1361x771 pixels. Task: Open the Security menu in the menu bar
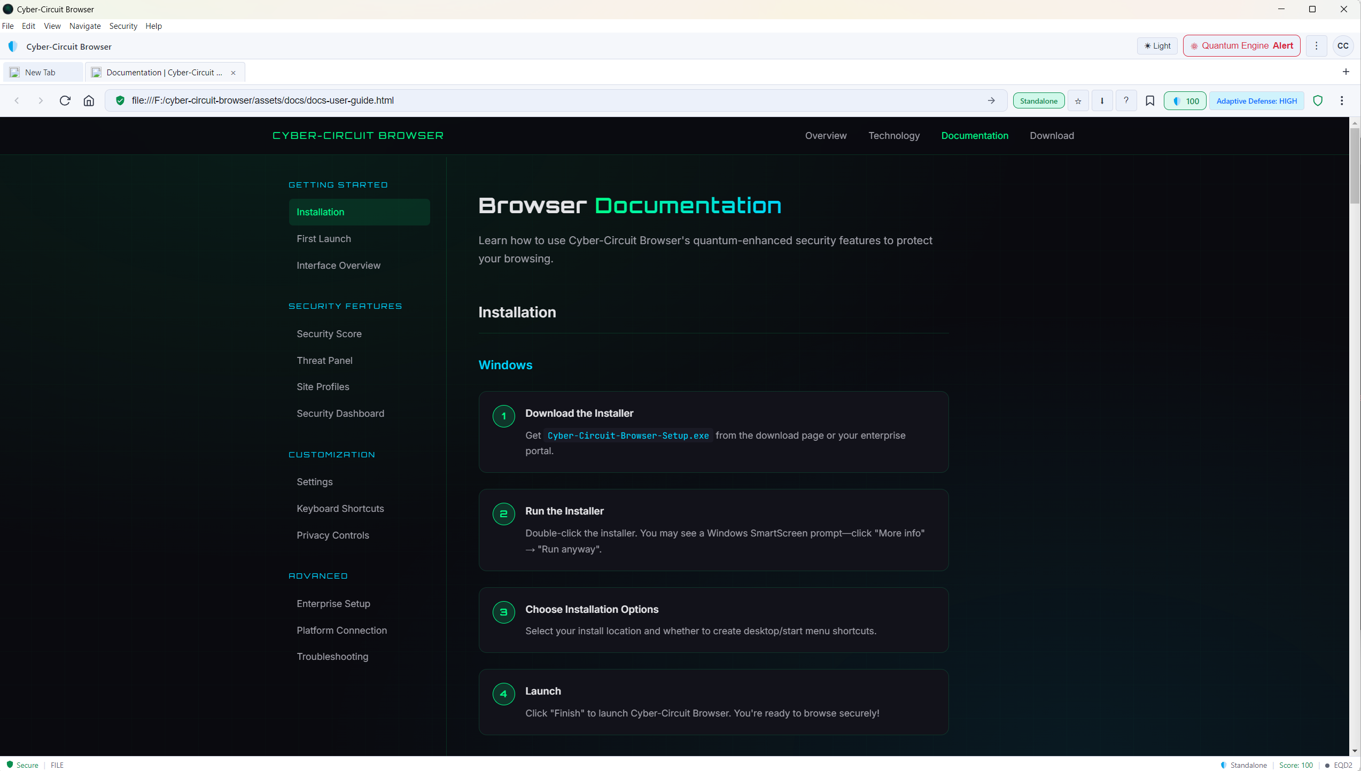[x=123, y=26]
